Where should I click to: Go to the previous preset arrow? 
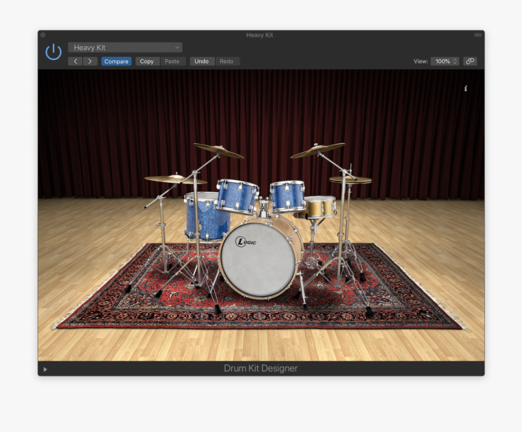click(x=75, y=61)
